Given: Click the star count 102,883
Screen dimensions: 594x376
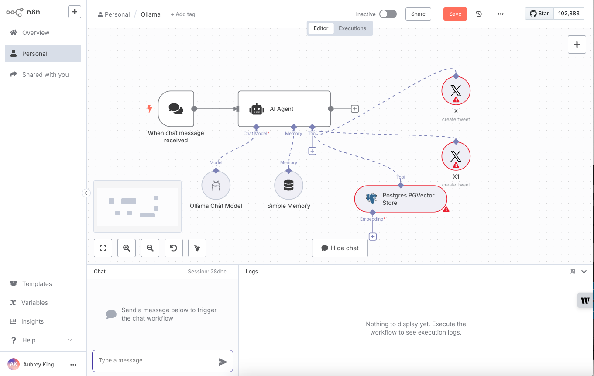Looking at the screenshot, I should point(569,14).
